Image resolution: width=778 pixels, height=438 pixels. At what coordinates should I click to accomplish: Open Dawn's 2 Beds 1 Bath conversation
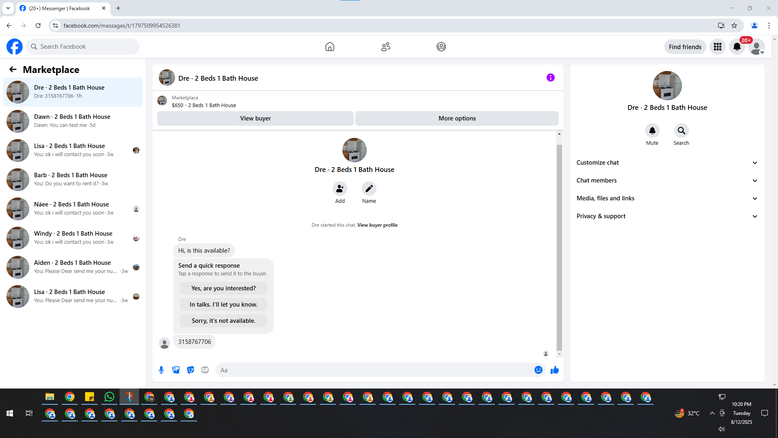point(73,121)
